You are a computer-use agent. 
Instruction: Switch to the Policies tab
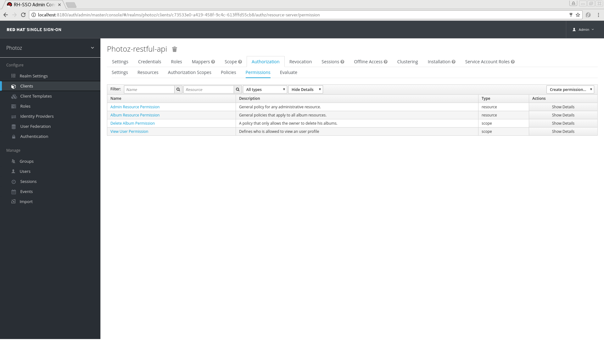(x=228, y=72)
